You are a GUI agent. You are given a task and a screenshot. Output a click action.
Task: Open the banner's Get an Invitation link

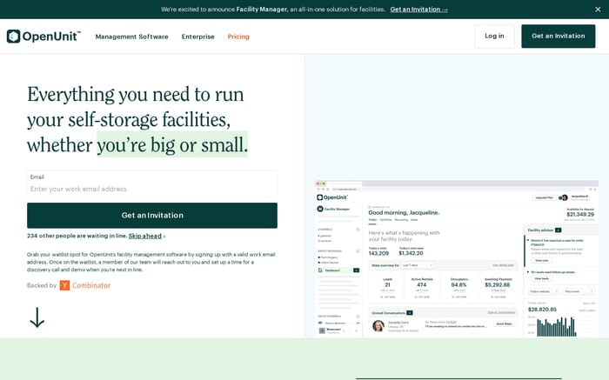pos(418,10)
